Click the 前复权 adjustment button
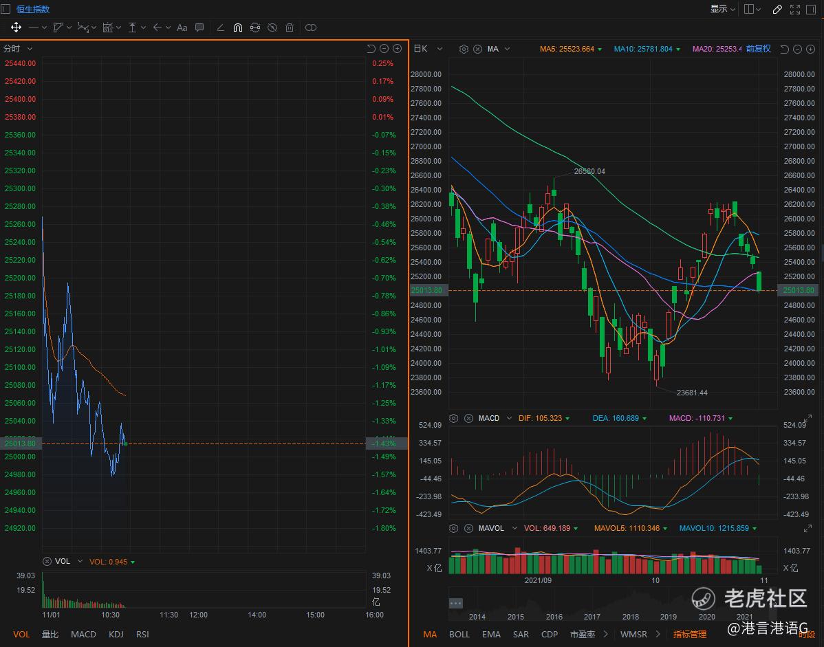The height and width of the screenshot is (647, 824). pos(758,48)
